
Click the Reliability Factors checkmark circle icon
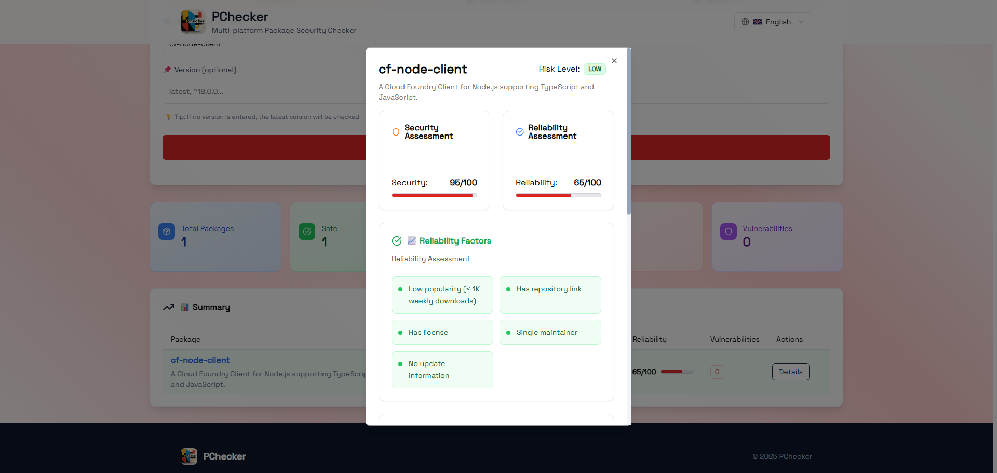click(x=397, y=241)
